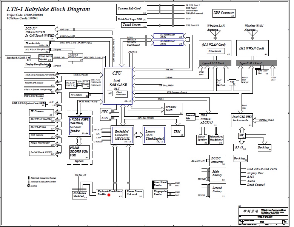The image size is (294, 227).
Task: Select the 'TITLE PAGE' text
Action: [265, 217]
